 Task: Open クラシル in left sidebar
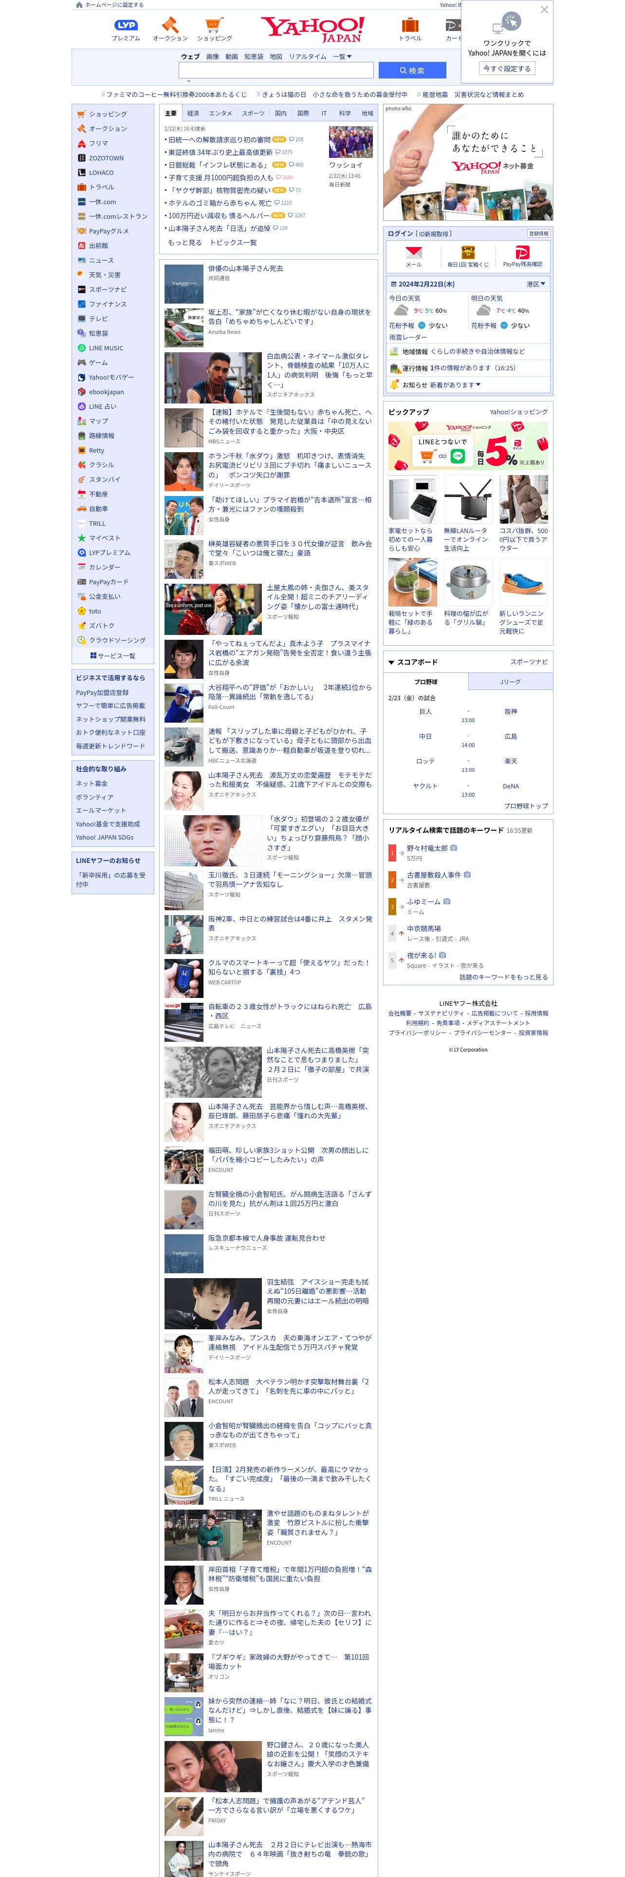click(101, 465)
